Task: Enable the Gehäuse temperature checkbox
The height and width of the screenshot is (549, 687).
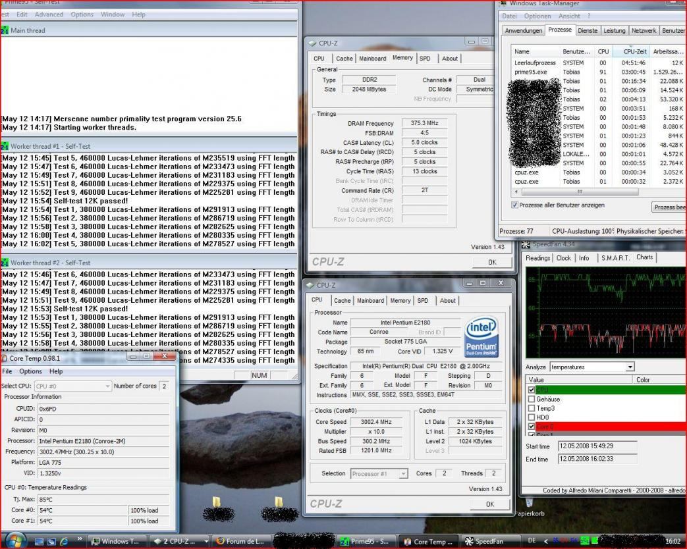Action: 532,399
